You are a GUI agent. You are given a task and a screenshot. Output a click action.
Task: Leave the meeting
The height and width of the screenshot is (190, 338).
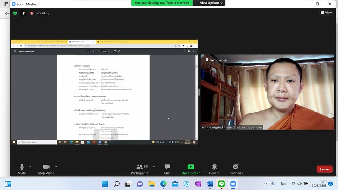tap(324, 169)
